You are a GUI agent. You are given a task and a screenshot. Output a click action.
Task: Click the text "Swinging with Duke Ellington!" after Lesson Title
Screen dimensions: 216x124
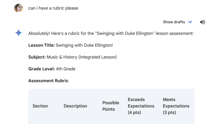(x=84, y=45)
